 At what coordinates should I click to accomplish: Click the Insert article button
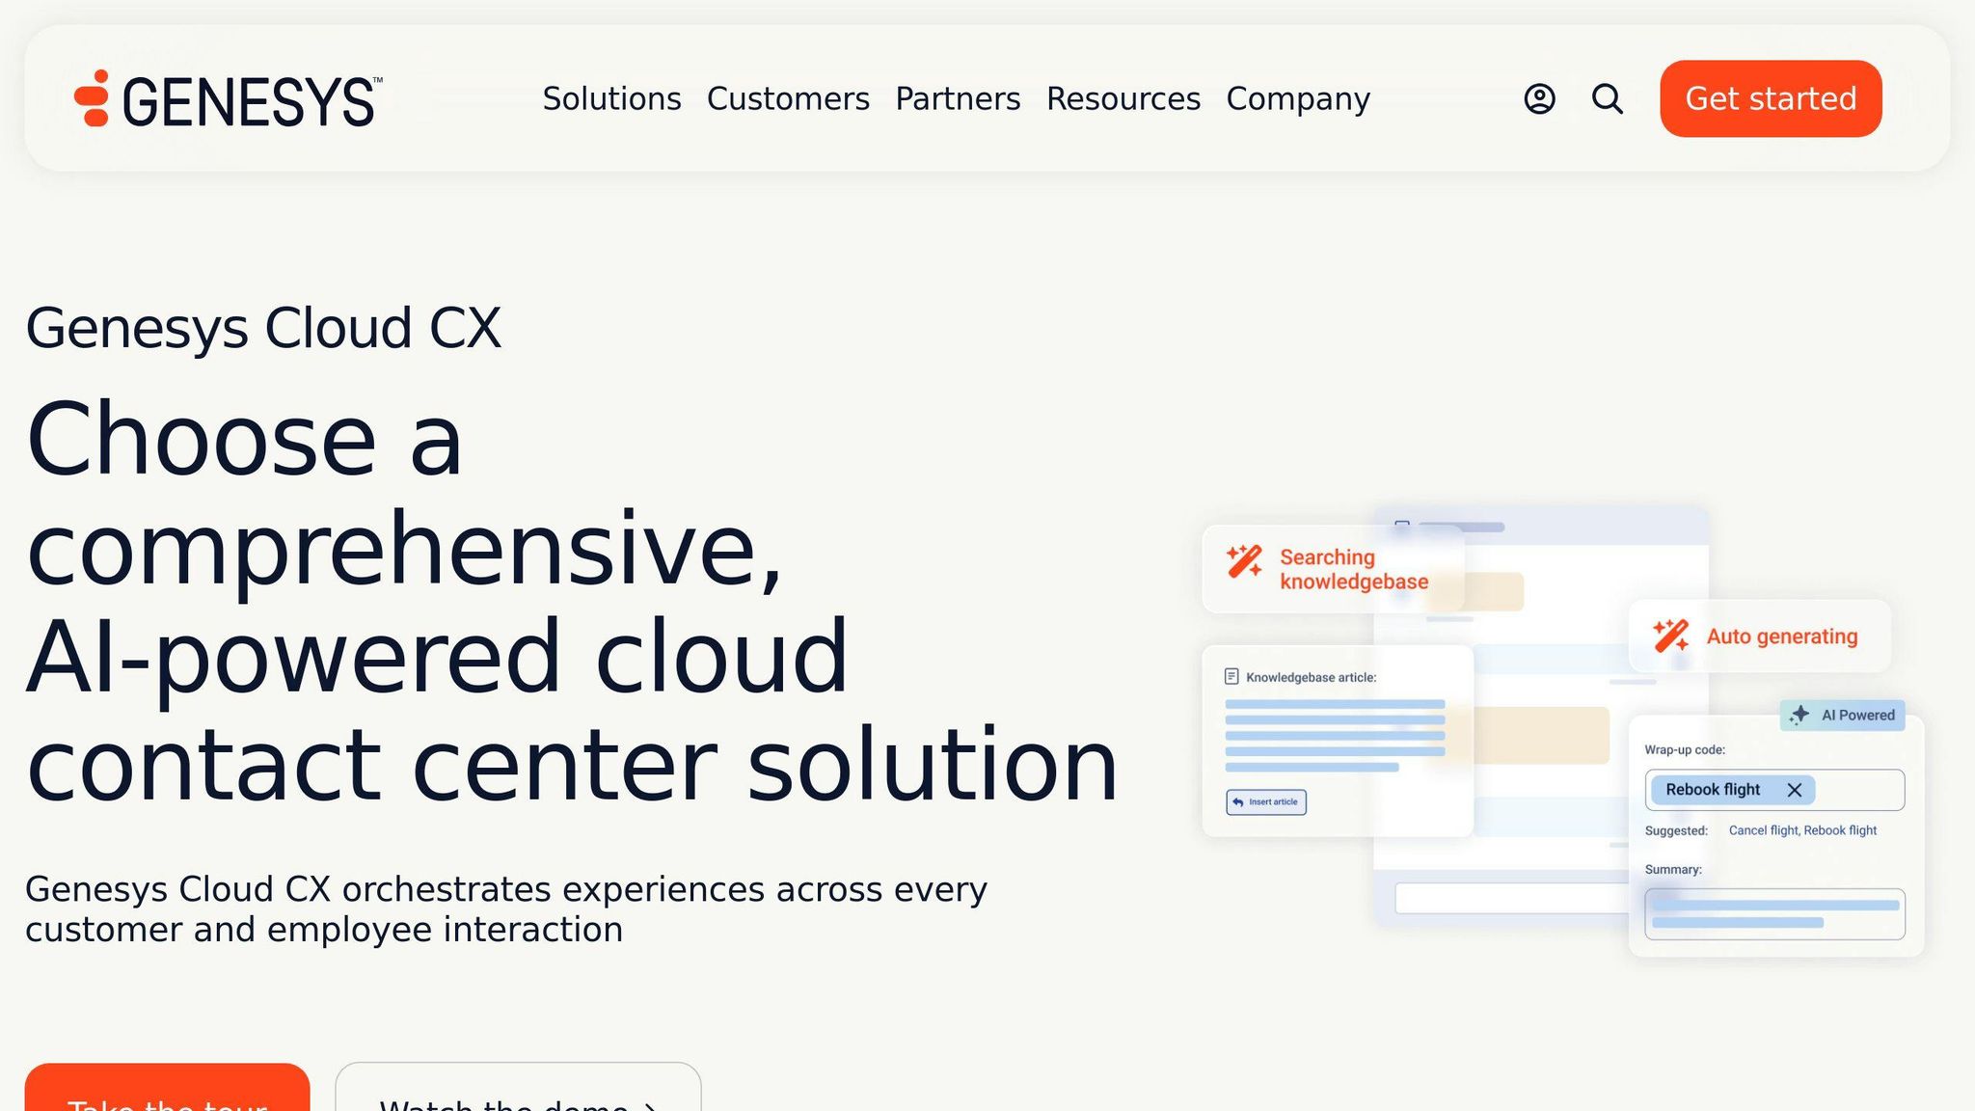1266,802
